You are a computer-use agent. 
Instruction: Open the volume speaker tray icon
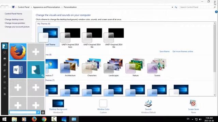point(200,119)
